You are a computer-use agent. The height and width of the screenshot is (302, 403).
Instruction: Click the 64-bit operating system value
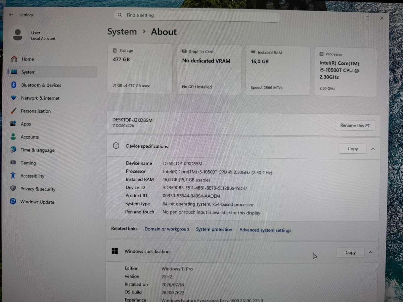point(208,204)
